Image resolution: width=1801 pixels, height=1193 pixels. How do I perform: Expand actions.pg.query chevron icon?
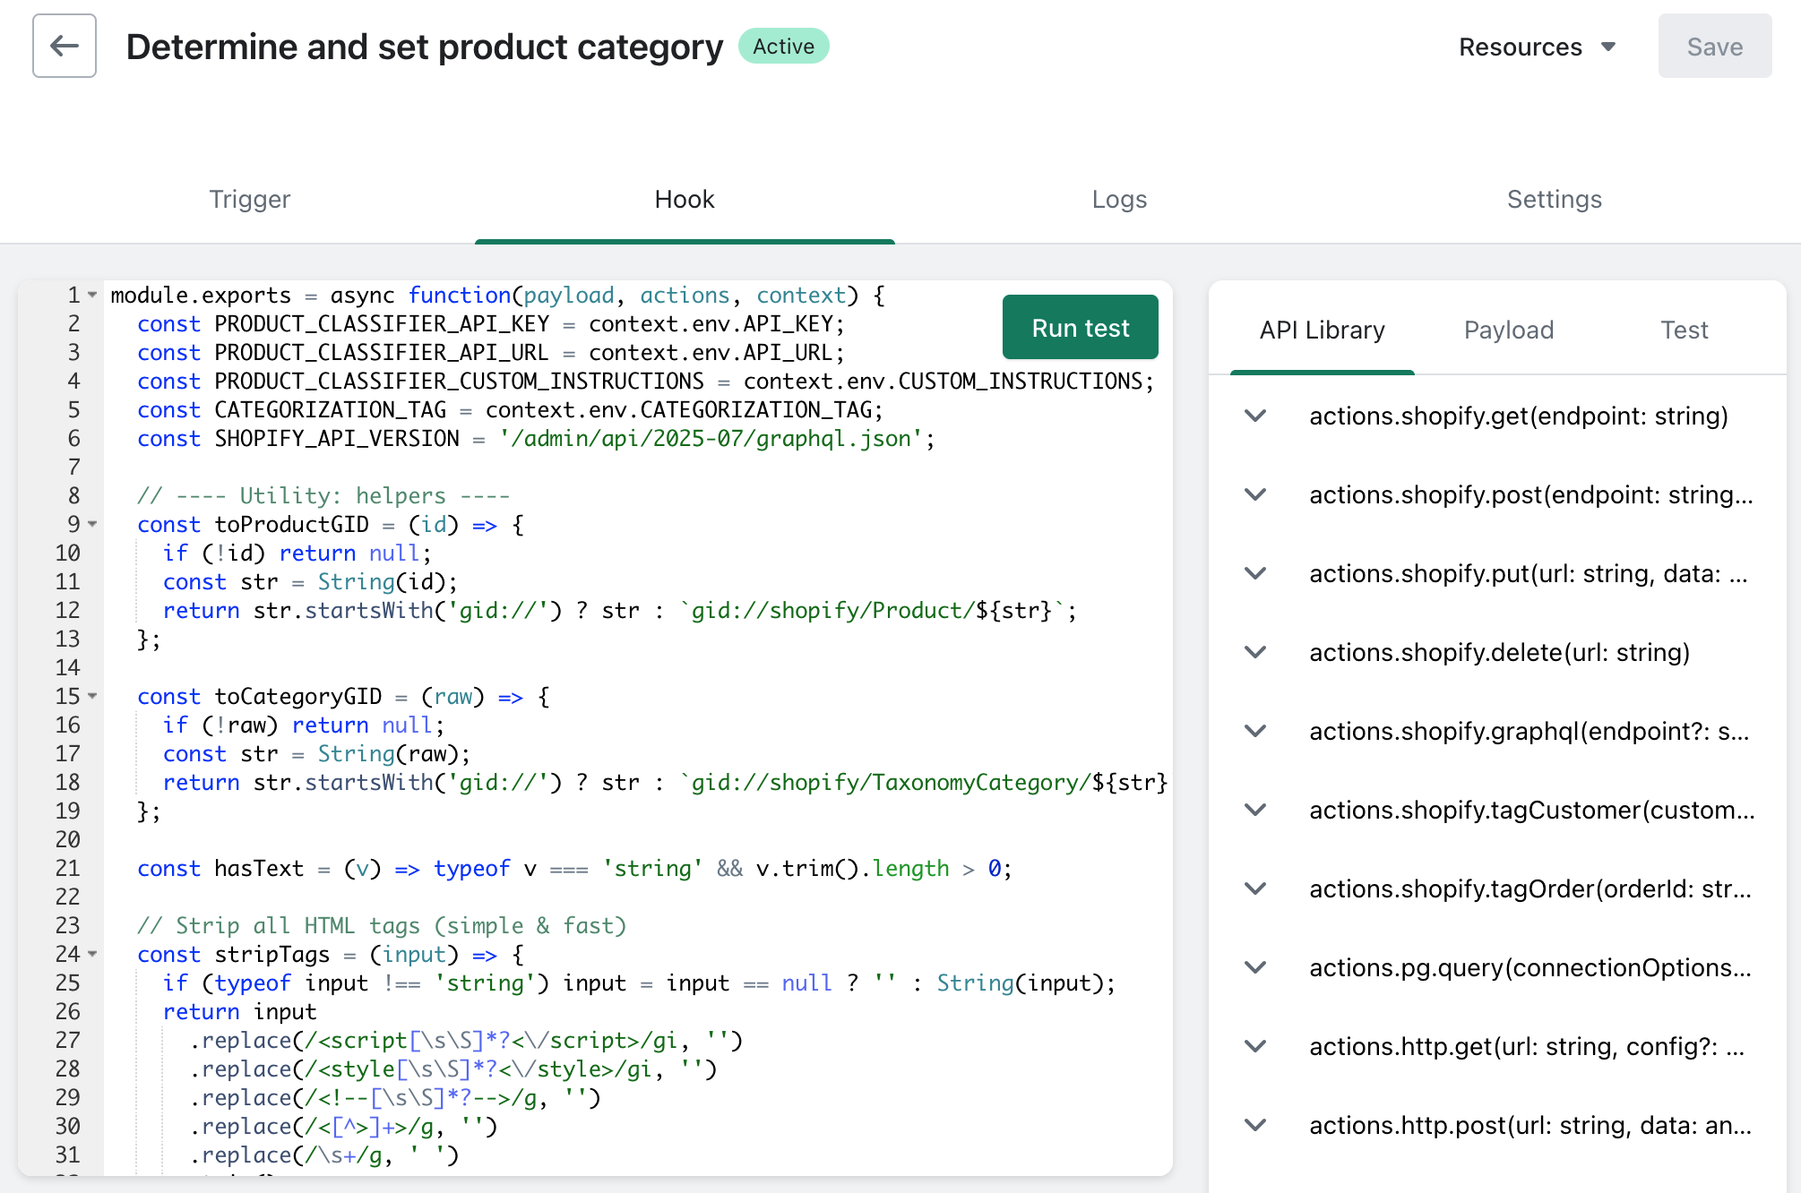pyautogui.click(x=1255, y=967)
